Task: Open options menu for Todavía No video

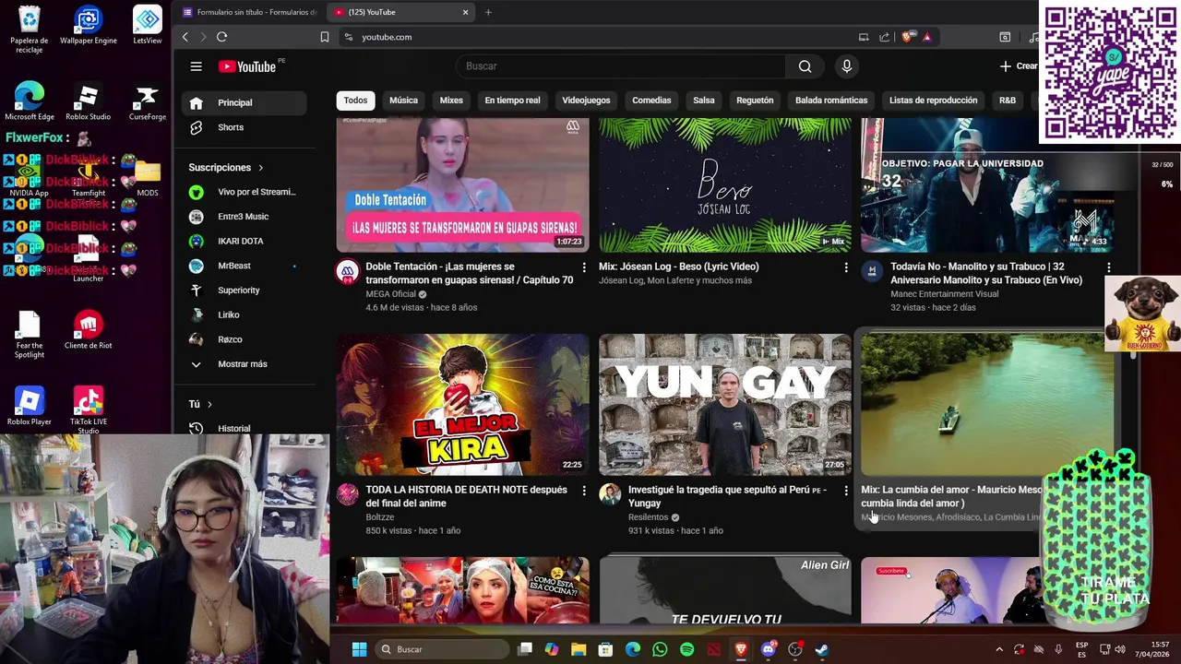Action: pos(1108,267)
